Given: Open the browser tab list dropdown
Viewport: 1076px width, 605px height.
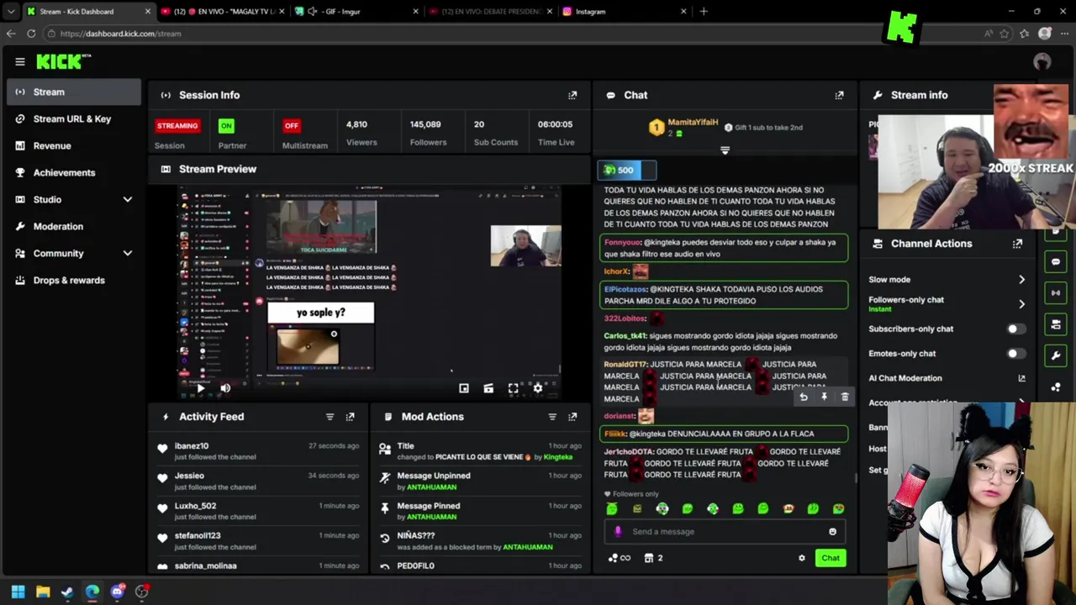Looking at the screenshot, I should click(11, 12).
